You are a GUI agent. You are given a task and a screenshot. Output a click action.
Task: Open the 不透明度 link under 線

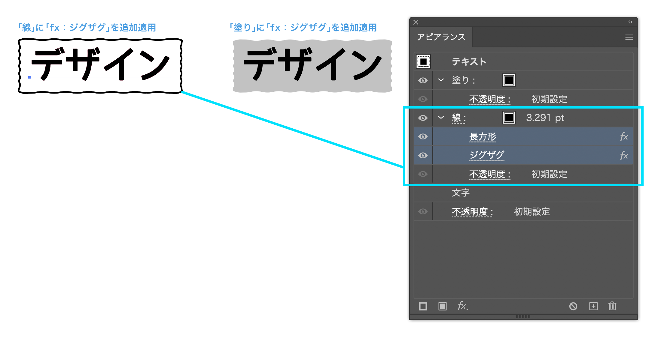point(490,174)
